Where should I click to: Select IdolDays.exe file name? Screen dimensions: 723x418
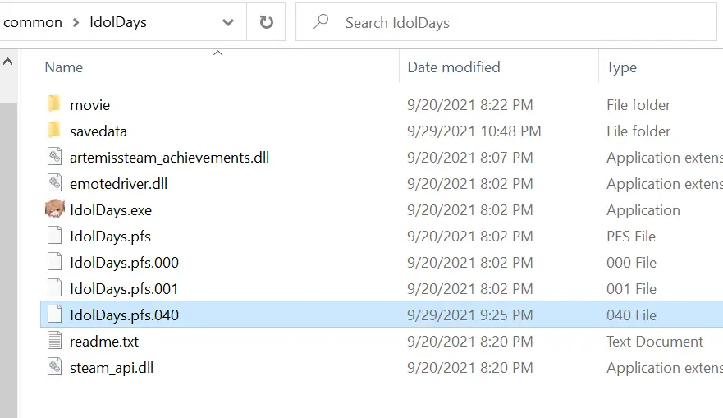point(111,210)
